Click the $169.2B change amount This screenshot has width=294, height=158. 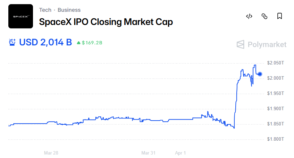(92, 43)
